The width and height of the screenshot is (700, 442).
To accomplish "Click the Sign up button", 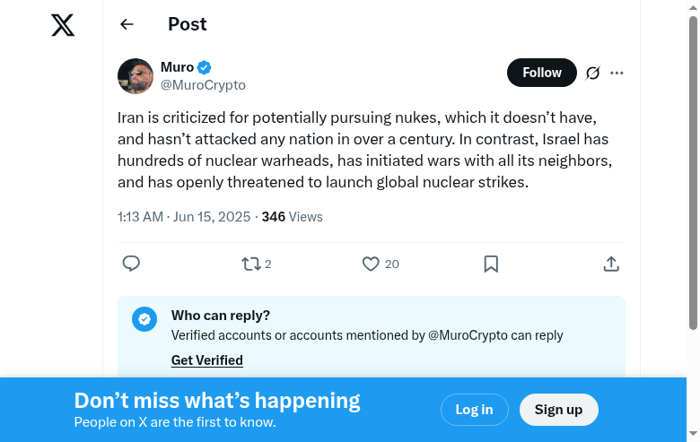I will point(558,410).
